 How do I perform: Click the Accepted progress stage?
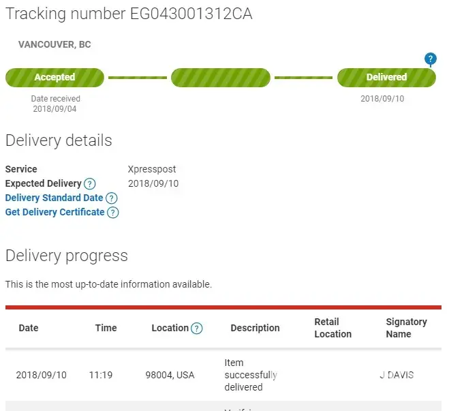55,78
